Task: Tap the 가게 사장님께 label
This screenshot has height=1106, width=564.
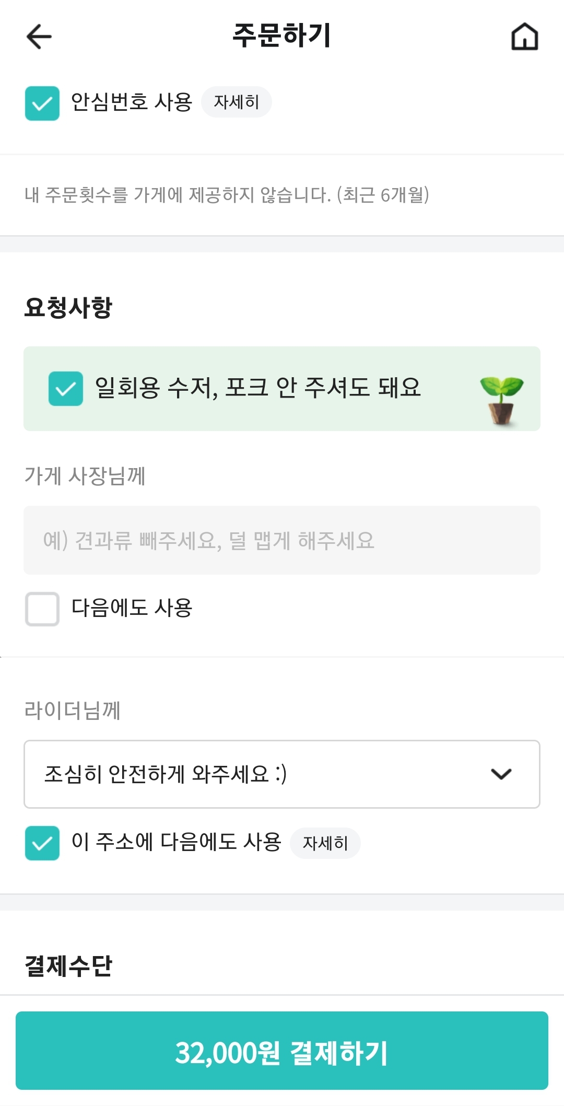Action: click(x=85, y=475)
